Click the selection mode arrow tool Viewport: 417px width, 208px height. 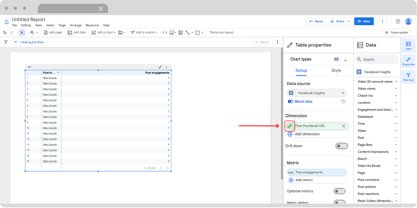pos(22,33)
